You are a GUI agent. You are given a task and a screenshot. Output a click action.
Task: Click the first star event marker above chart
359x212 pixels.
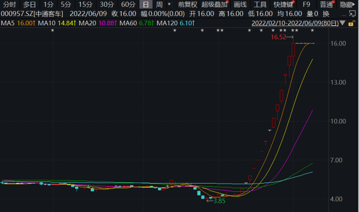coord(52,31)
